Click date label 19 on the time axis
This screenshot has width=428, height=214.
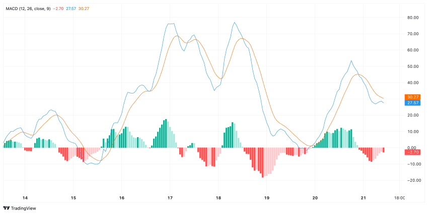point(266,198)
